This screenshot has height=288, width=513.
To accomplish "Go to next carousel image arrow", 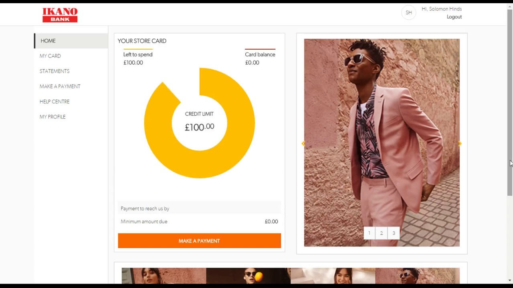I will point(460,144).
